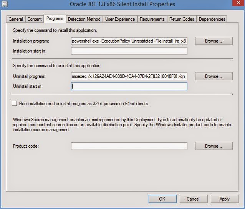
Task: Go to the User Experience tab
Action: [x=120, y=19]
